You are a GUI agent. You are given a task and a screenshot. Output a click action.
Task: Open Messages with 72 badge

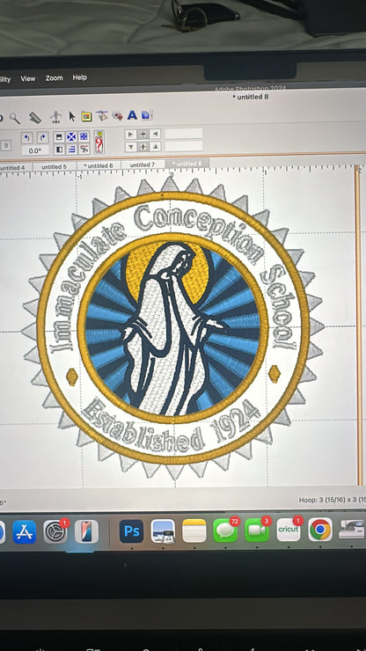[225, 530]
